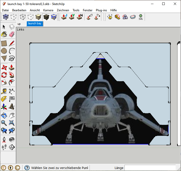The height and width of the screenshot is (171, 181).
Task: Click the SVG export icon
Action: [x=141, y=17]
